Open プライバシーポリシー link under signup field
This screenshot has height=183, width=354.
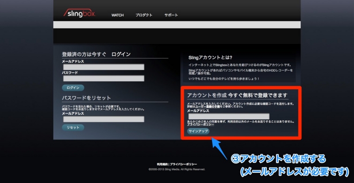tap(200, 124)
